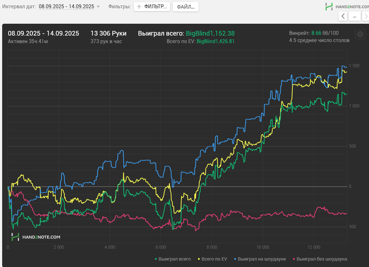Click the '4.5 среднее число столов' text

(319, 40)
